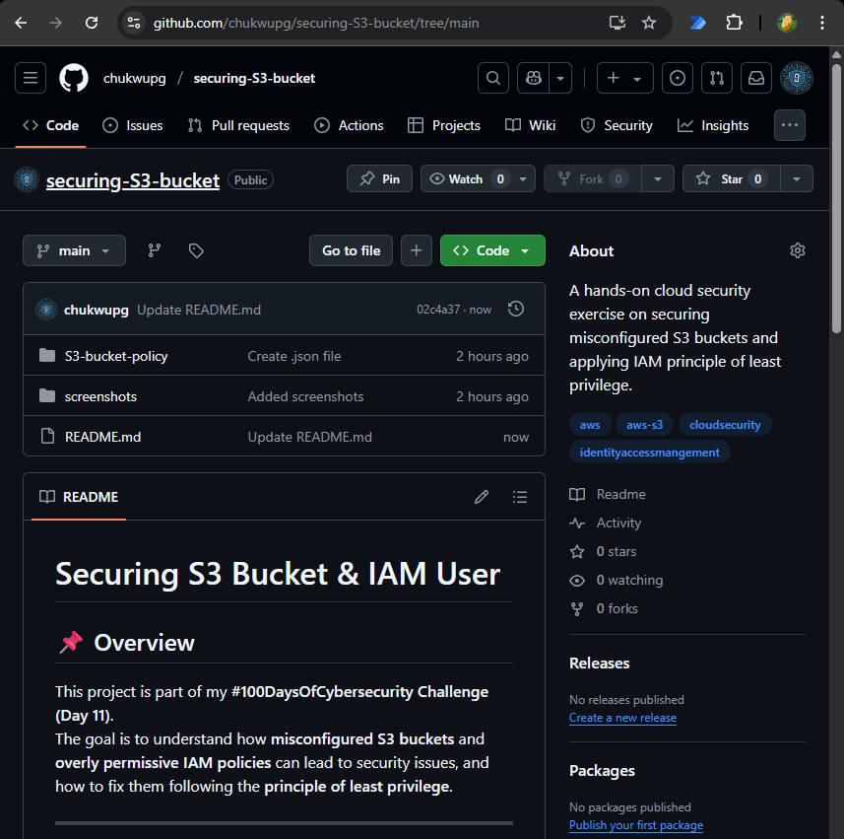Click Create a new release link
Screen dimensions: 844x839
tap(622, 718)
